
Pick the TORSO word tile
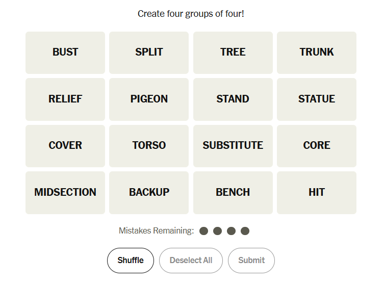pyautogui.click(x=149, y=146)
